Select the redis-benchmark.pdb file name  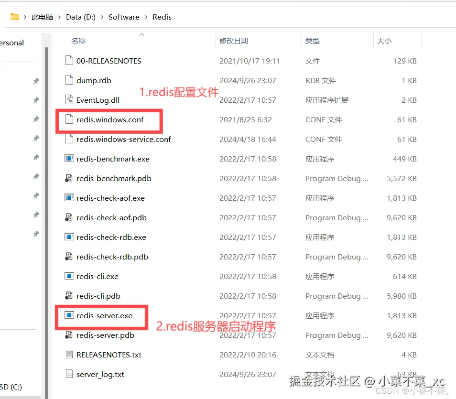pyautogui.click(x=114, y=178)
